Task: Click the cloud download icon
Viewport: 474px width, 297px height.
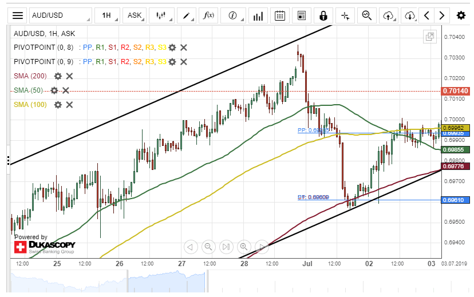Action: click(x=410, y=15)
